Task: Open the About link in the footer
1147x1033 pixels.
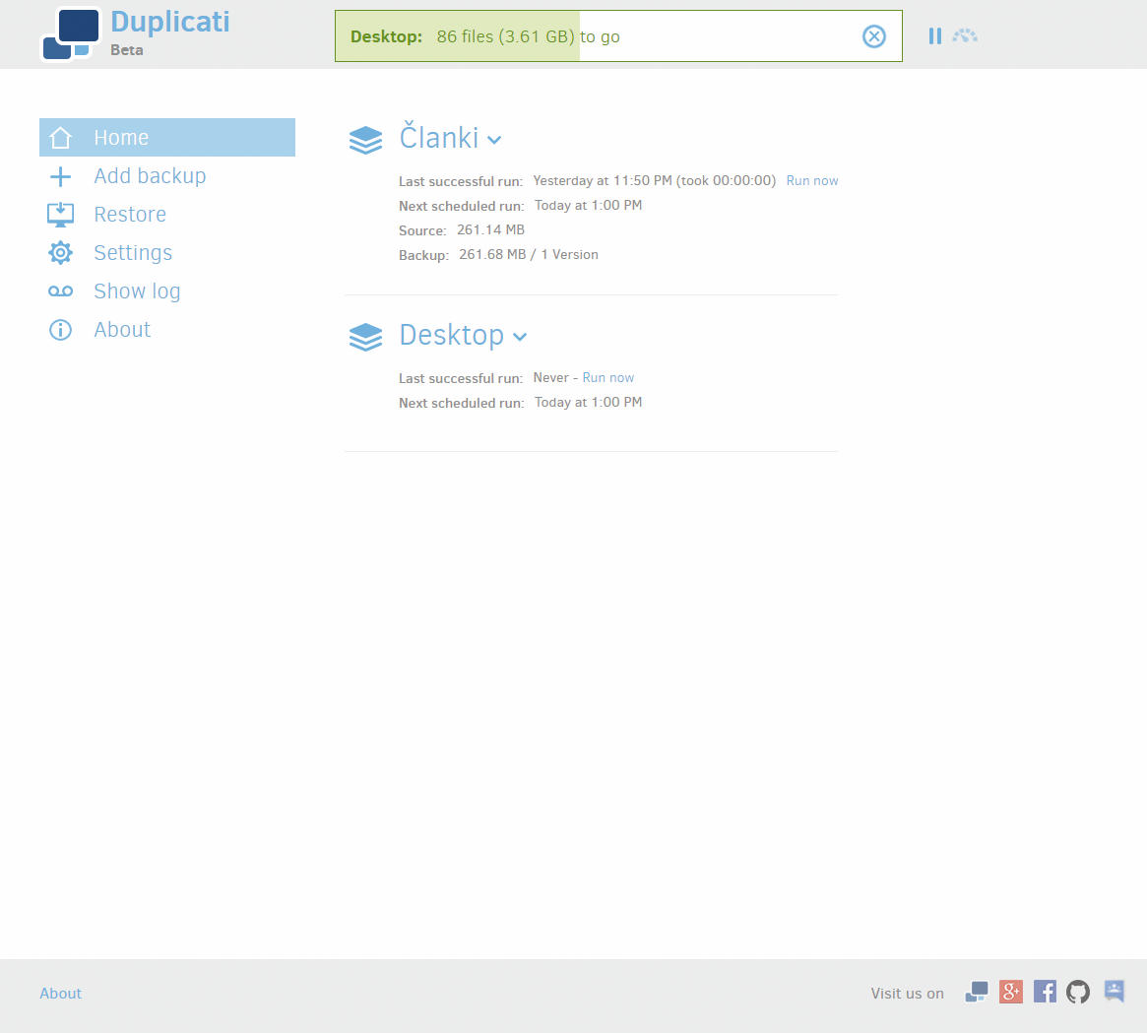Action: (61, 994)
